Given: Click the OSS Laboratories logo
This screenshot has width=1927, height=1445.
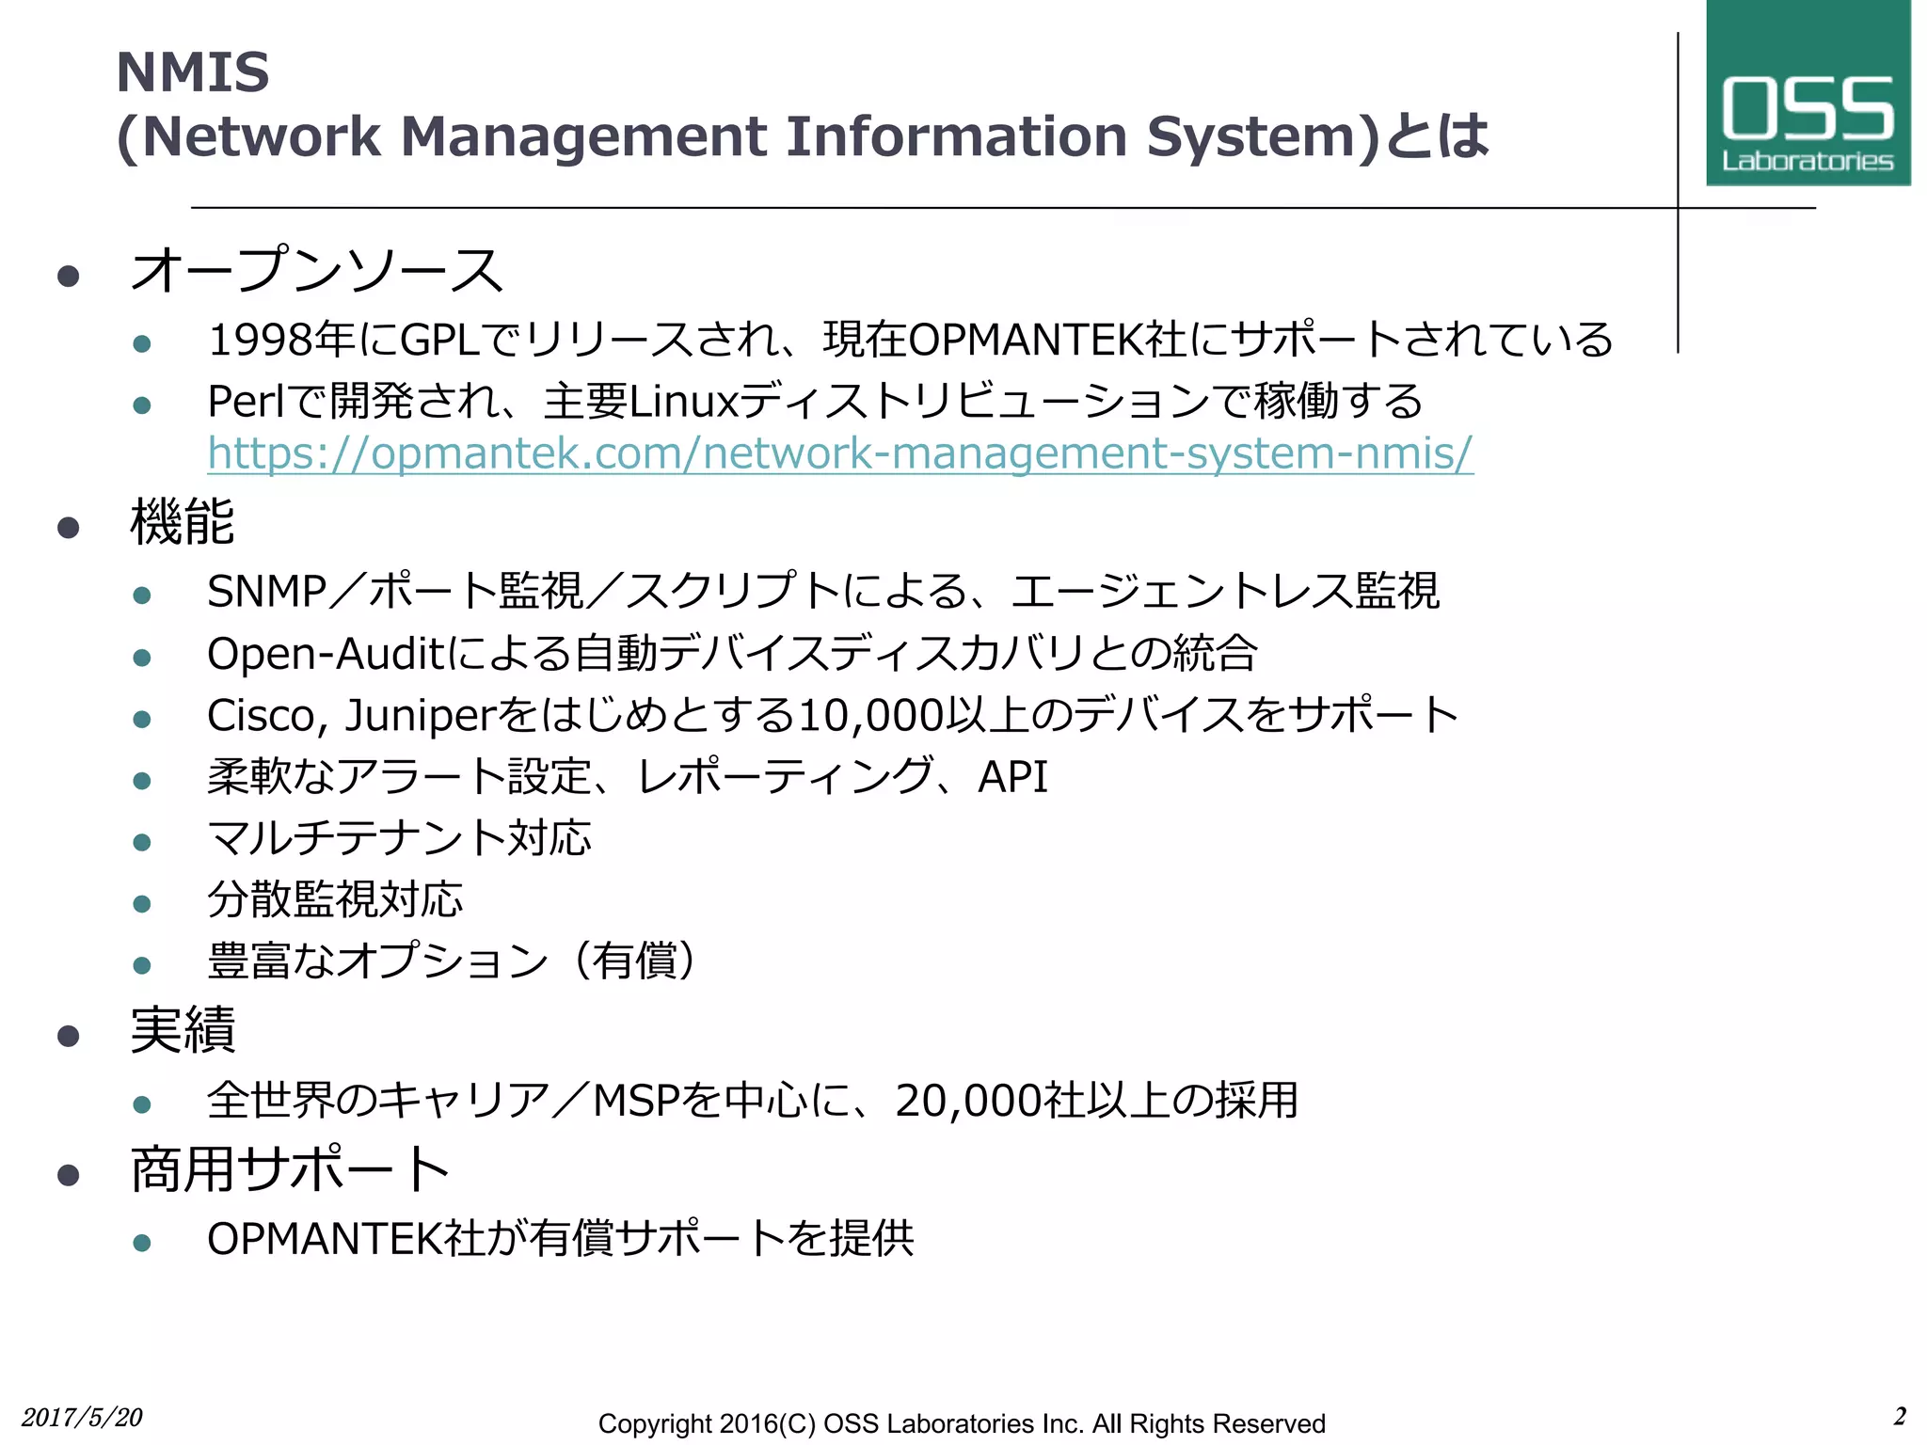Looking at the screenshot, I should click(x=1808, y=94).
